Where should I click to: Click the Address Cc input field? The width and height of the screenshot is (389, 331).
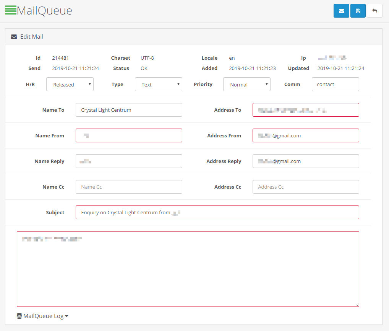tap(306, 187)
